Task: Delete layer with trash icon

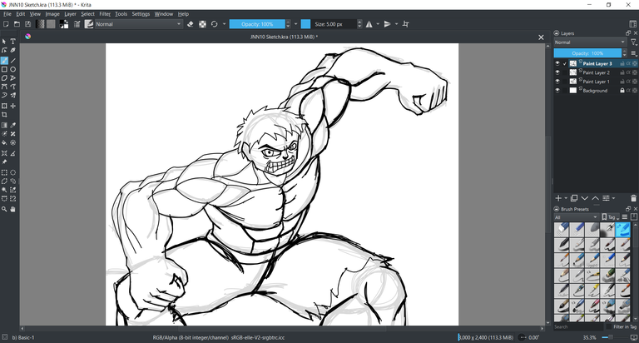Action: click(x=633, y=198)
